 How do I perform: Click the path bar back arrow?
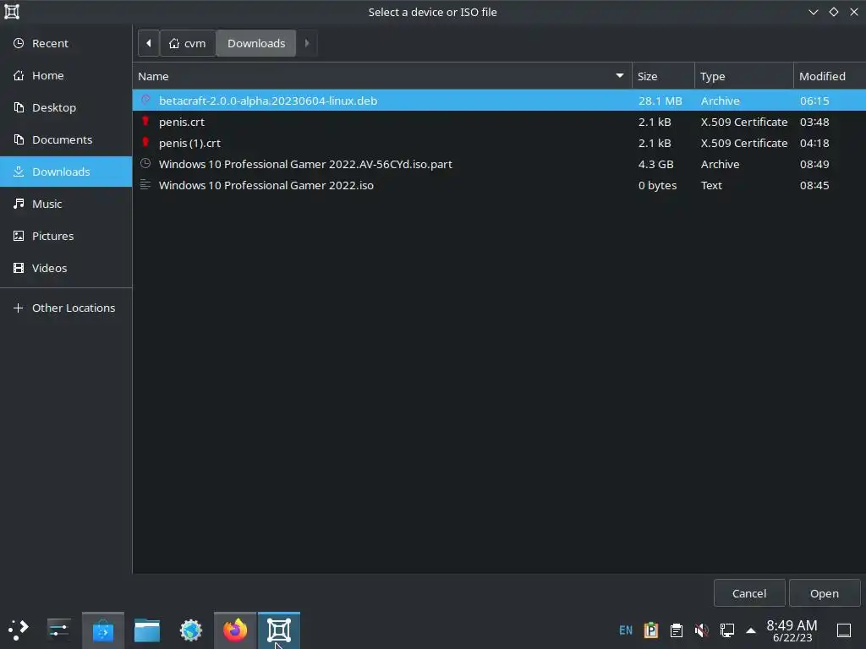[149, 43]
